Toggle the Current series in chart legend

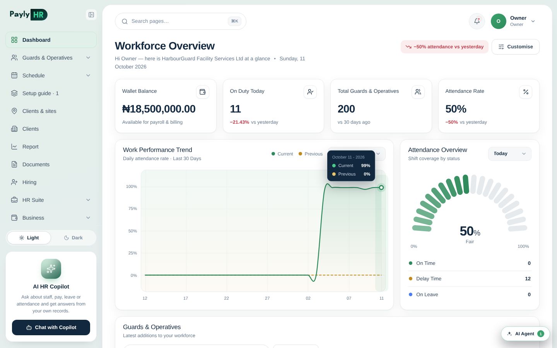coord(282,154)
